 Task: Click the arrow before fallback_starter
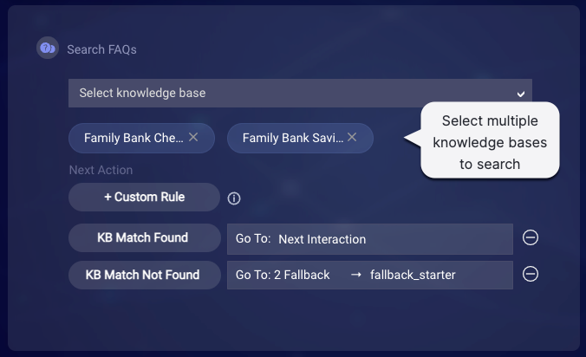[x=356, y=275]
